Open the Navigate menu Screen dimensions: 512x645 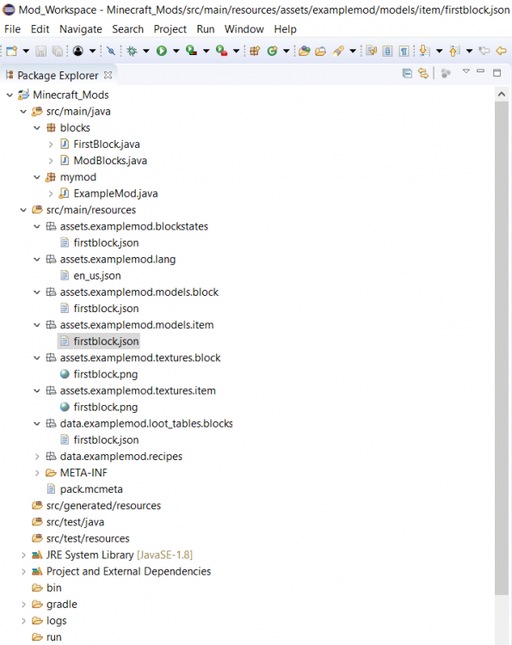click(x=81, y=29)
